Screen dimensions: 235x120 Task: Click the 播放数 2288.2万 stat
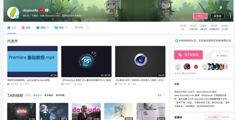(214, 28)
